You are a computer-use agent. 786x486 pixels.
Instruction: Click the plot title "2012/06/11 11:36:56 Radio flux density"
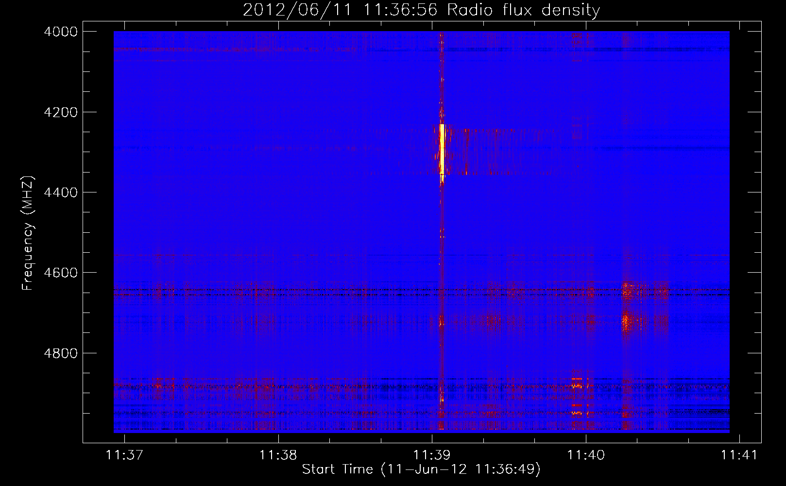tap(421, 10)
